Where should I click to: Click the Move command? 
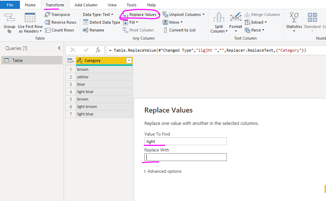[x=172, y=22]
